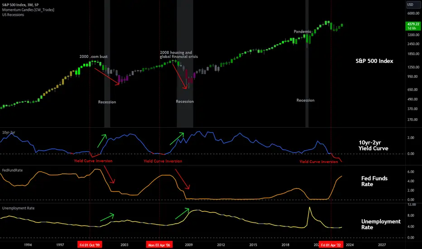Viewport: 422px width, 249px height.
Task: Click the 1850.00 price scale value
Action: [413, 54]
